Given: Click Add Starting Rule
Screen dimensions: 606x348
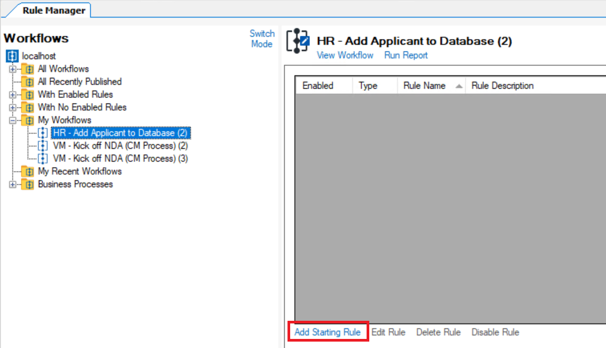Looking at the screenshot, I should [328, 332].
